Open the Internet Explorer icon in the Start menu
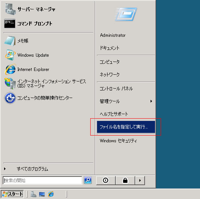Screen dimensions: 200x199 pyautogui.click(x=10, y=69)
